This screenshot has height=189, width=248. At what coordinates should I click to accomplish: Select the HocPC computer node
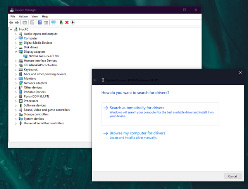24,29
